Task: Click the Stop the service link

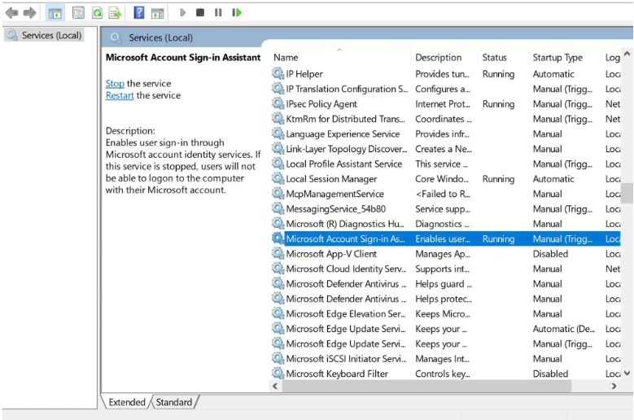Action: (115, 84)
